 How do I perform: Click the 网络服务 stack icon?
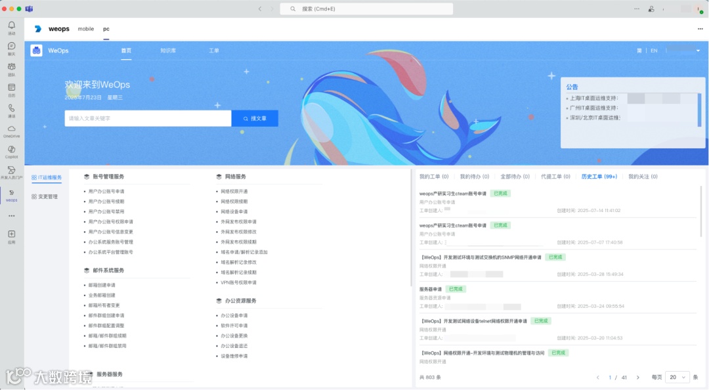(219, 177)
